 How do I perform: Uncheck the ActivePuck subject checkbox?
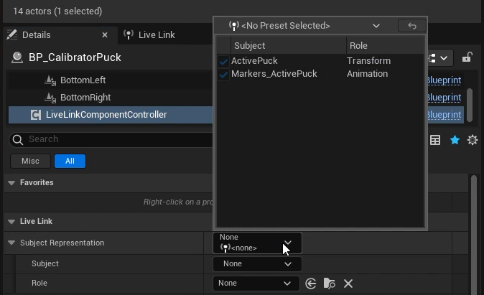[x=224, y=62]
